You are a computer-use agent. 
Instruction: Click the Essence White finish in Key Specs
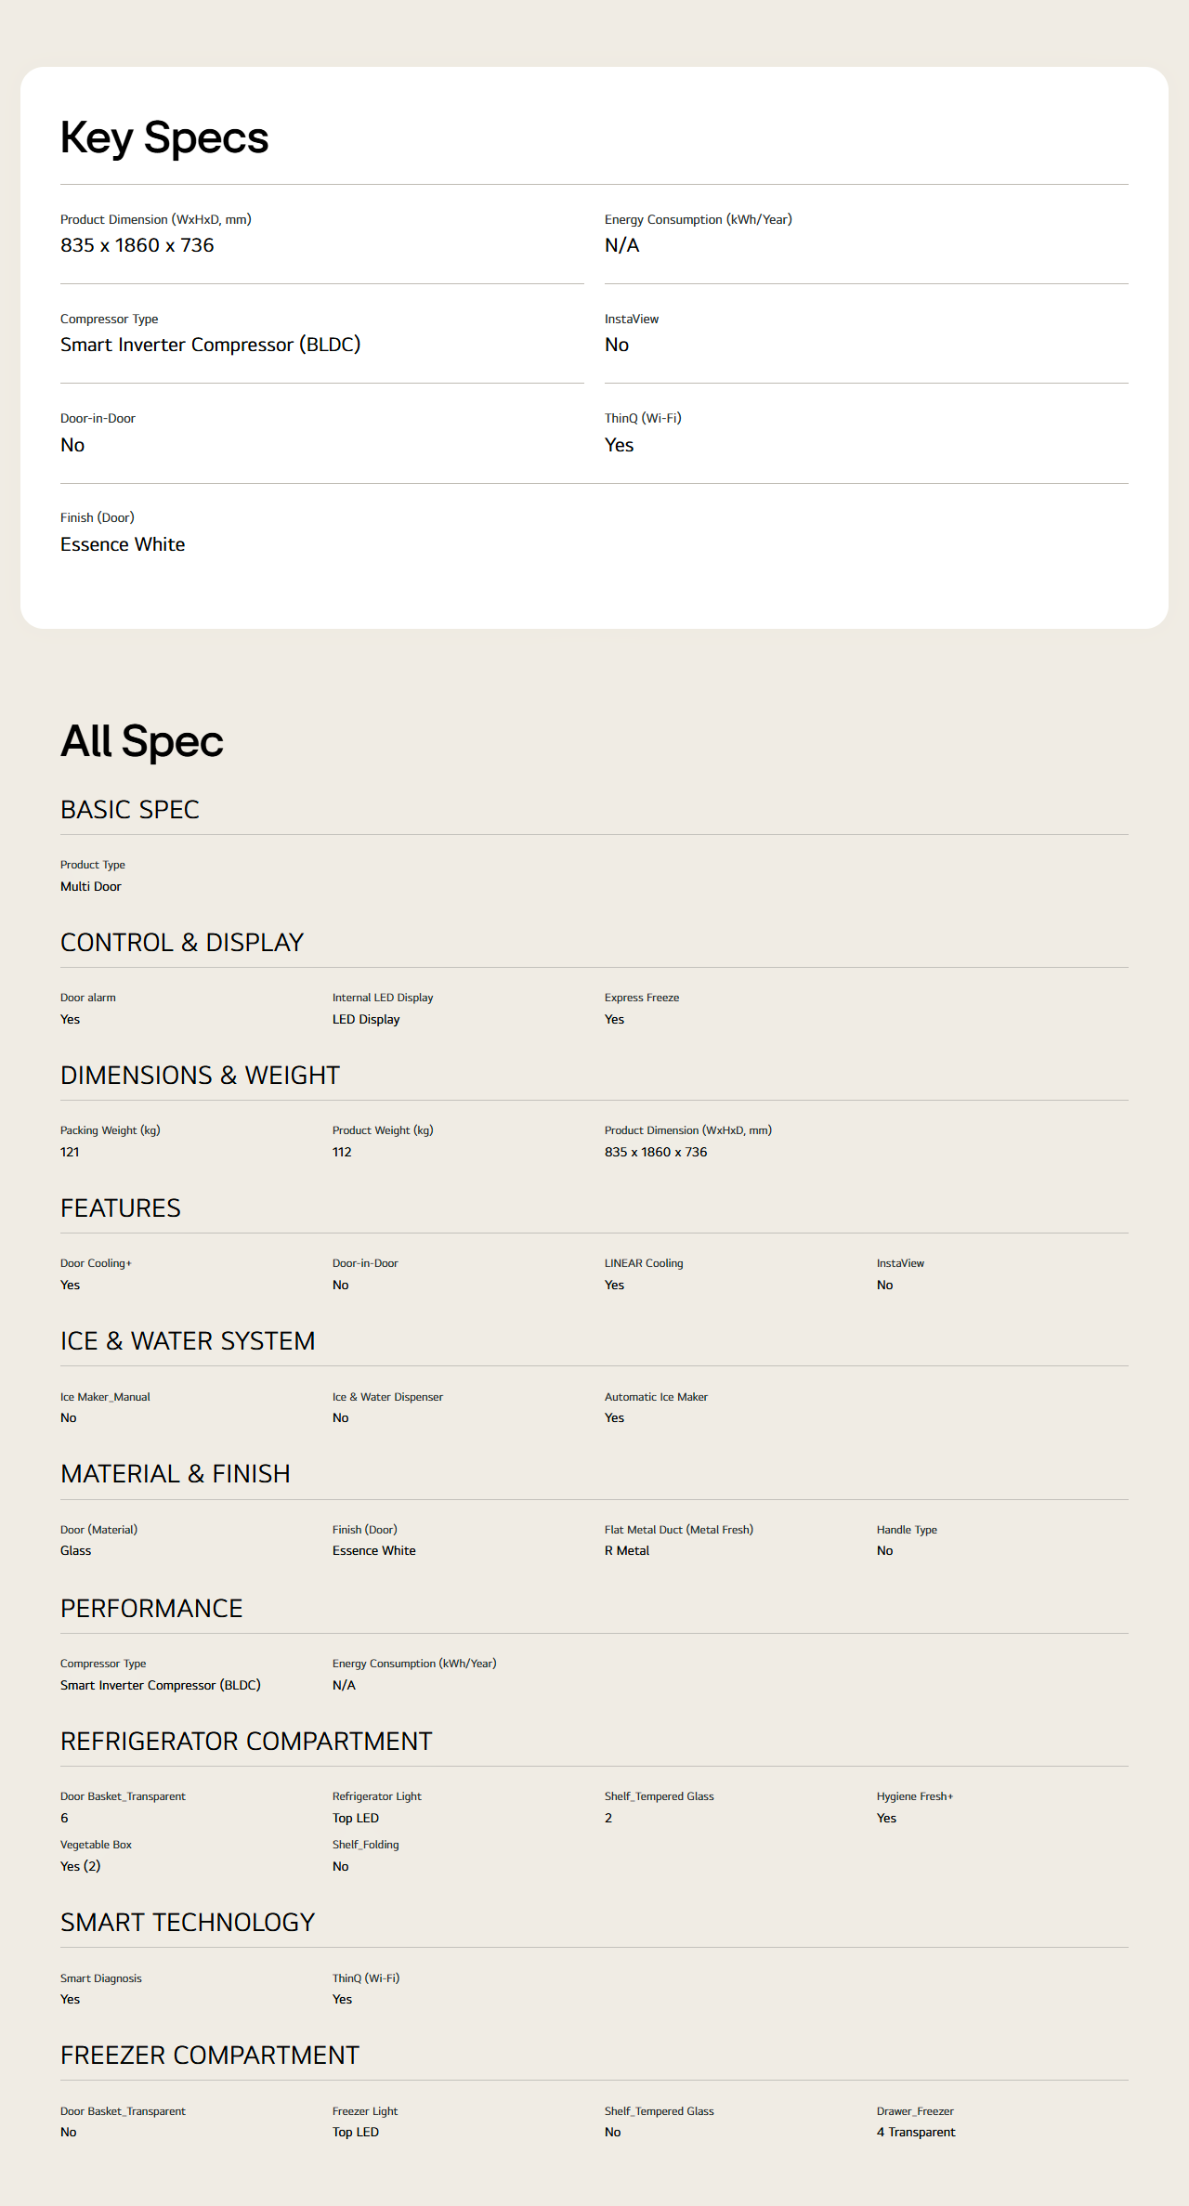click(123, 544)
